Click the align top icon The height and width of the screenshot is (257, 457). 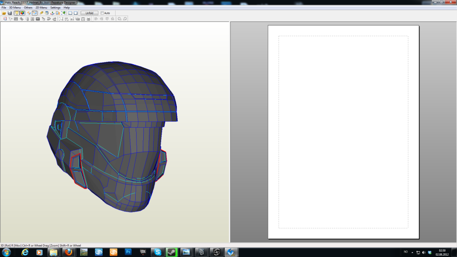[x=107, y=19]
